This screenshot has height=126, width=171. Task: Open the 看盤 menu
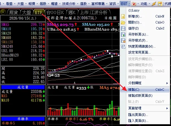(9, 4)
